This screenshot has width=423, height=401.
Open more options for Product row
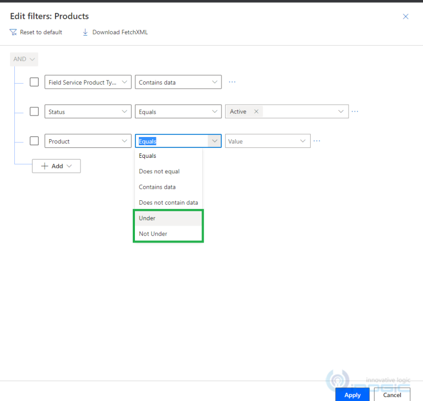[x=317, y=141]
